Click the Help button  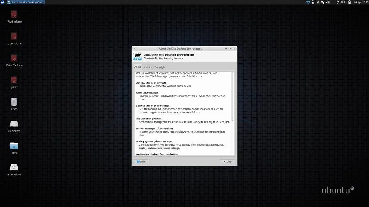(141, 162)
